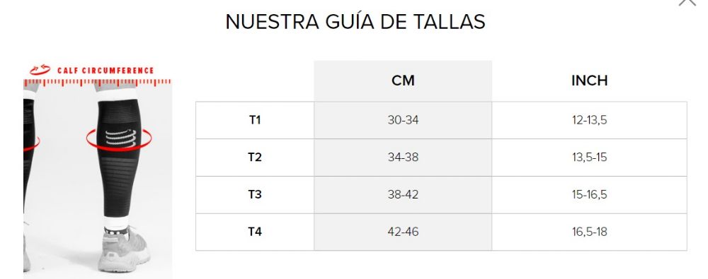The image size is (708, 279).
Task: Click the T4 size row label
Action: [x=255, y=232]
